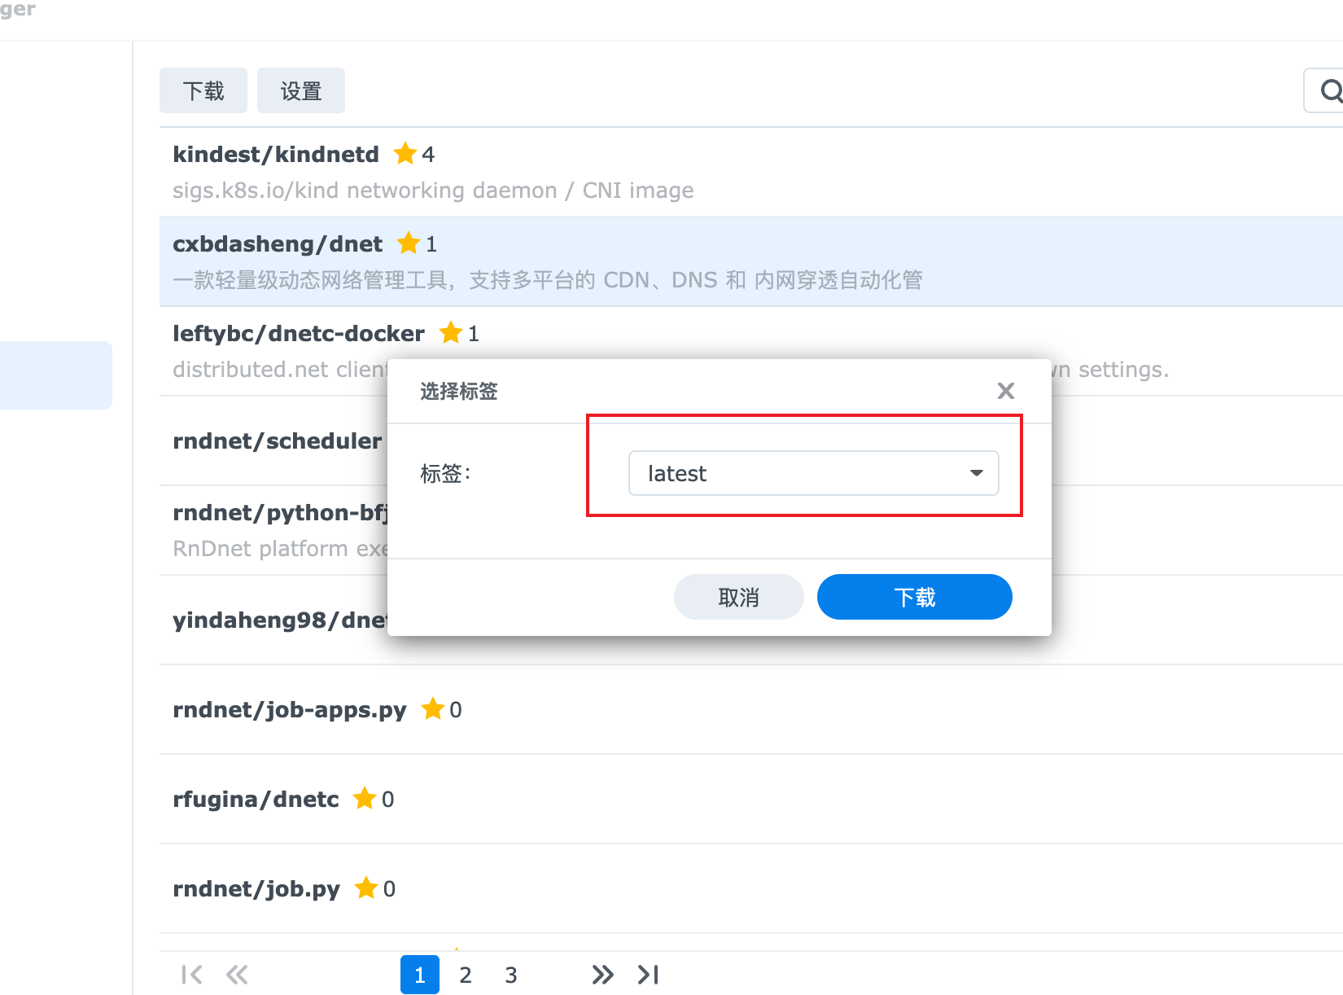The width and height of the screenshot is (1343, 995).
Task: Close the 选择标签 dialog
Action: coord(1006,391)
